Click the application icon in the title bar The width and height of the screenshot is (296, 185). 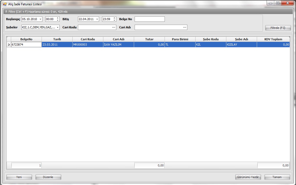(5, 4)
